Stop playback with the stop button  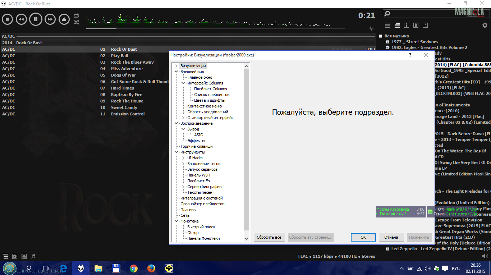[x=8, y=19]
